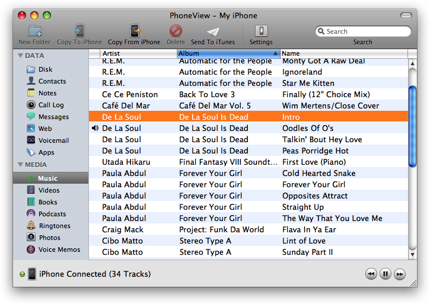Select the Ignoreland track row
Image resolution: width=430 pixels, height=304 pixels.
pos(249,72)
